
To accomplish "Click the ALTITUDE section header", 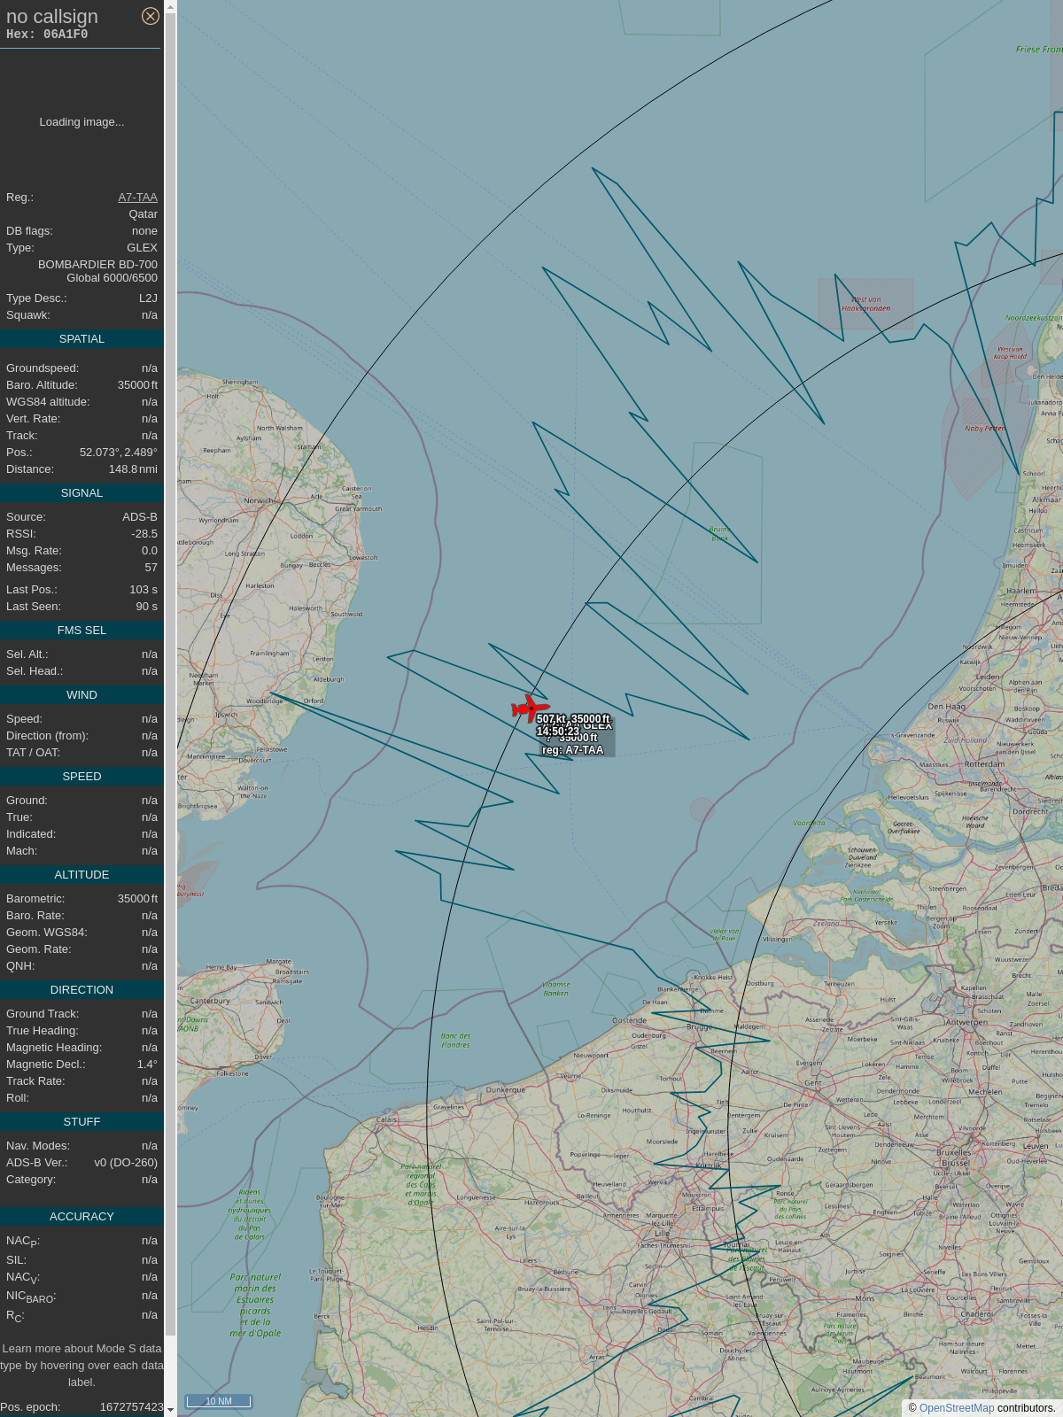I will pyautogui.click(x=81, y=875).
